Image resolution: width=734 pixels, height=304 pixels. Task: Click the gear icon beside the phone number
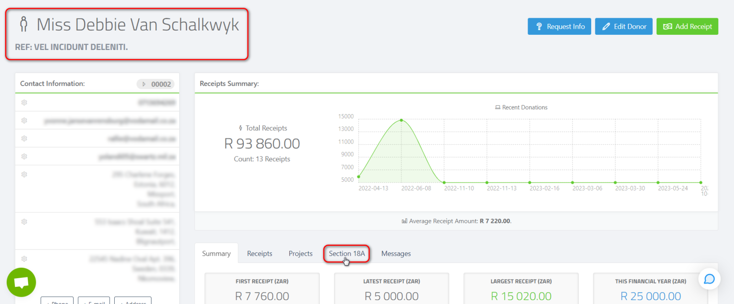(x=24, y=102)
